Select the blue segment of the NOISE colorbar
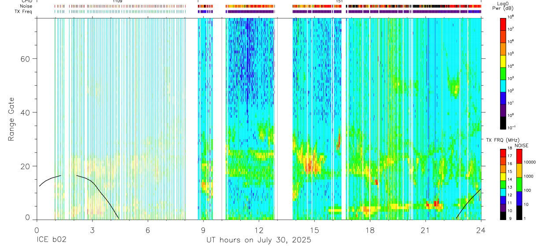This screenshot has width=541, height=249. [x=519, y=198]
